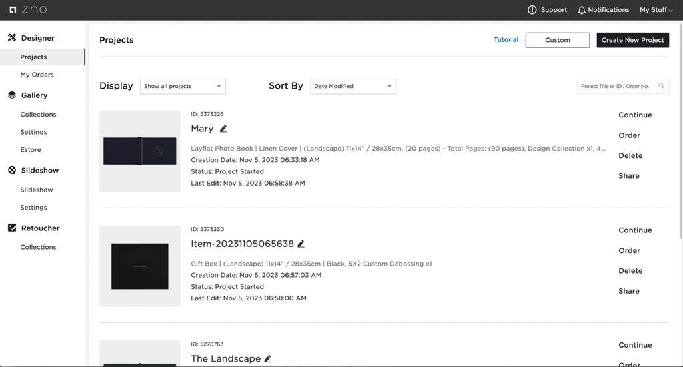The image size is (683, 367).
Task: Click the Gift Box description line
Action: click(311, 264)
